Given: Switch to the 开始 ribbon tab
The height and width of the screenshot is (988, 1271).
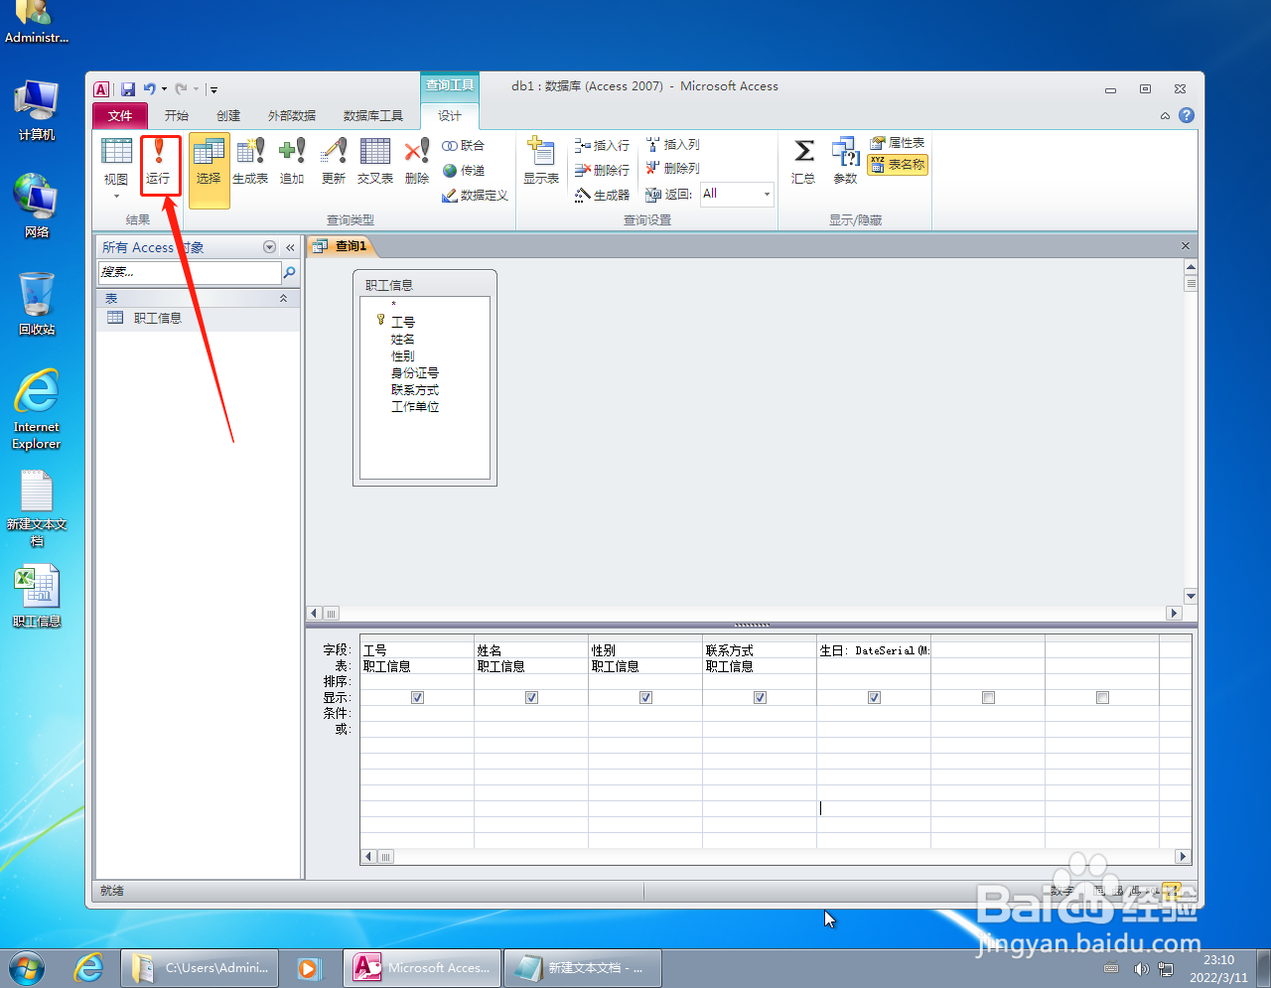Looking at the screenshot, I should pos(177,116).
